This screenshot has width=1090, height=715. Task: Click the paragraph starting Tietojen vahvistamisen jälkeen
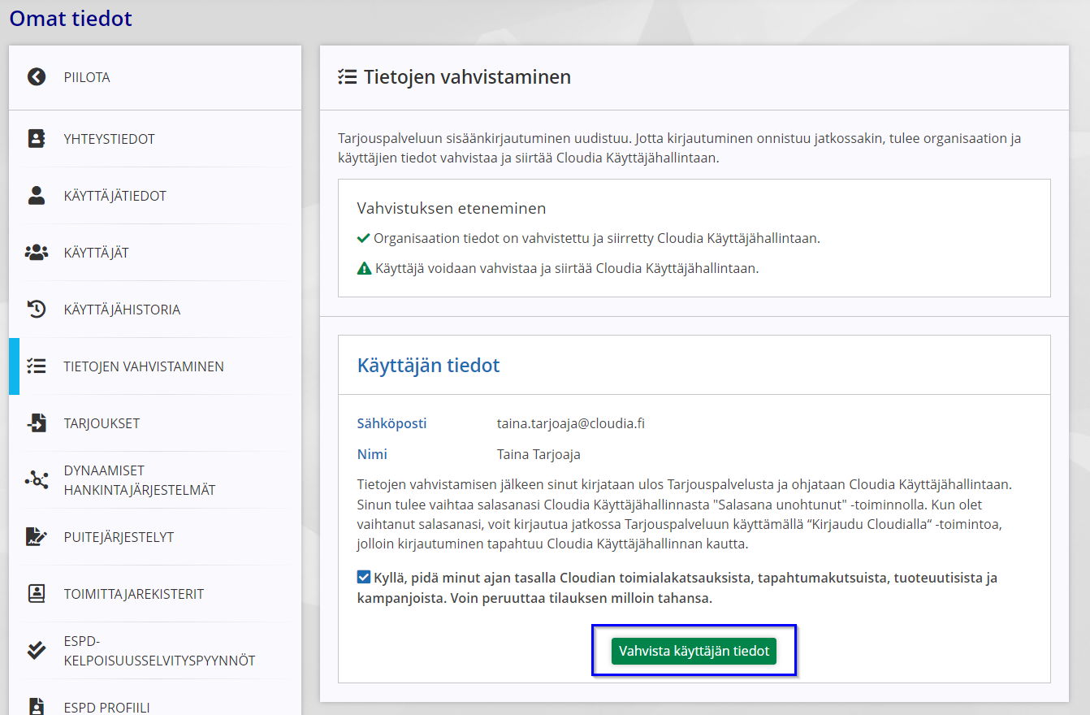click(684, 513)
